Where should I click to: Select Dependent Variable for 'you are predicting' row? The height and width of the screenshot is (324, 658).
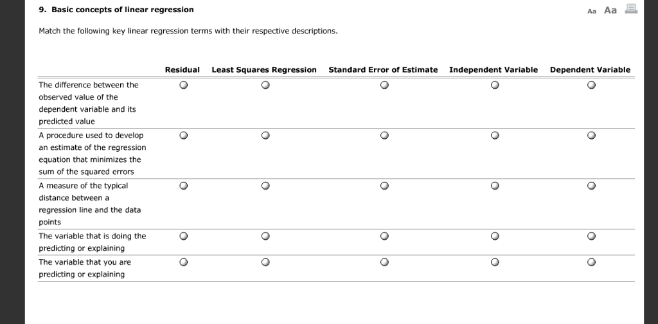tap(591, 262)
